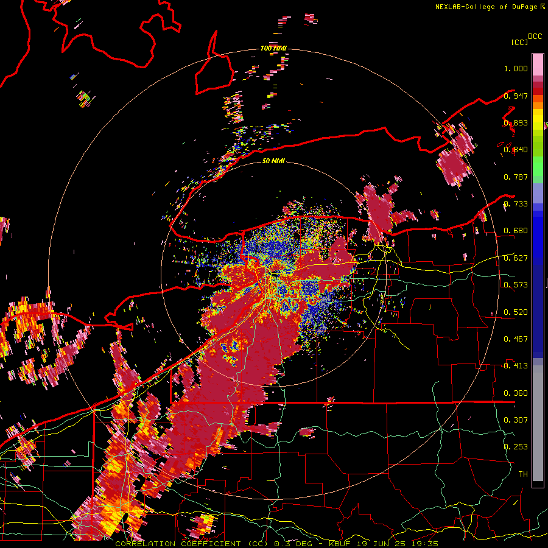This screenshot has width=548, height=548.
Task: Click the 0.467 scale value
Action: [516, 339]
